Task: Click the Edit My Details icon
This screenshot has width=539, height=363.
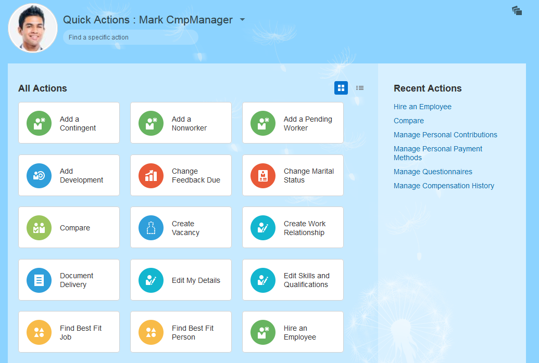Action: pyautogui.click(x=151, y=280)
